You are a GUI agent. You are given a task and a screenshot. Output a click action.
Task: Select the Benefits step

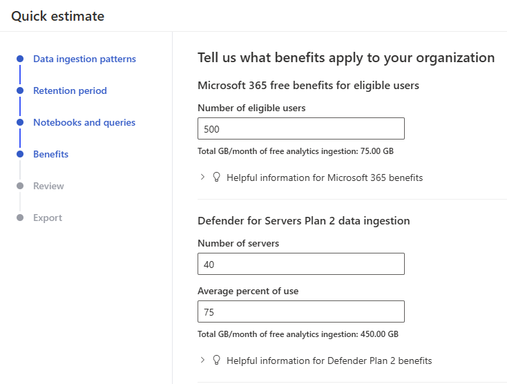pyautogui.click(x=50, y=154)
